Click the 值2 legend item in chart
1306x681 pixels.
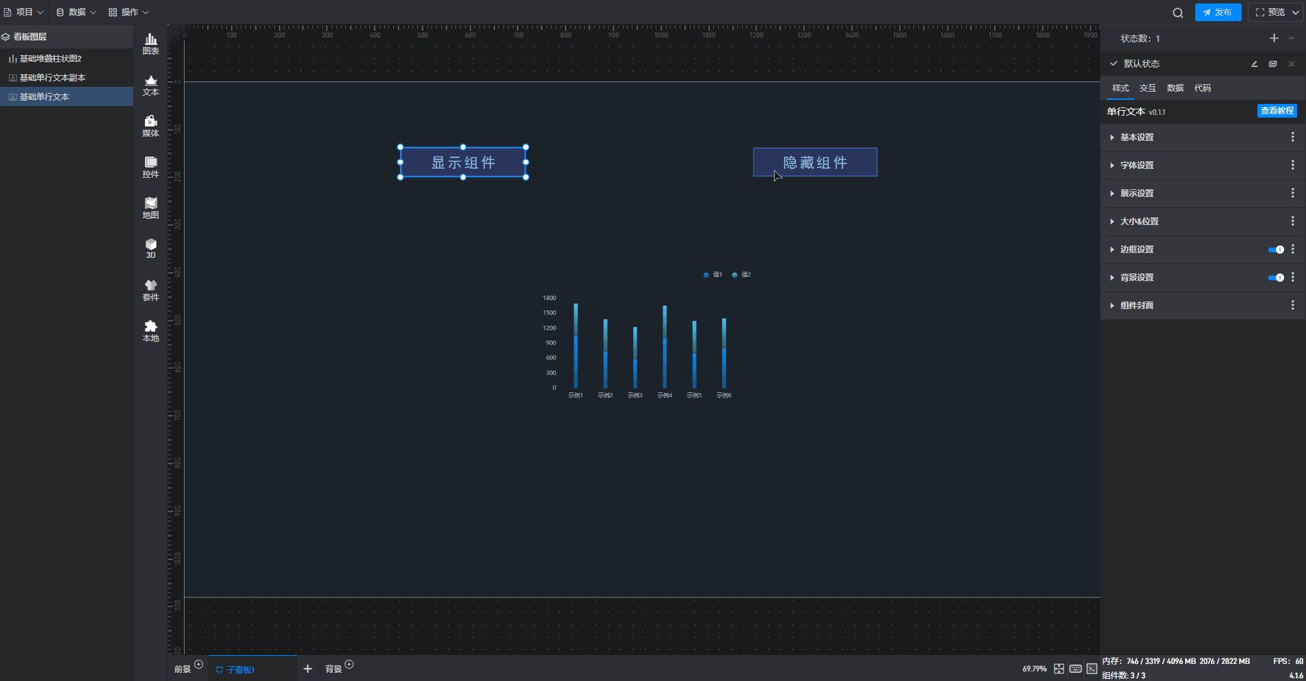point(741,275)
